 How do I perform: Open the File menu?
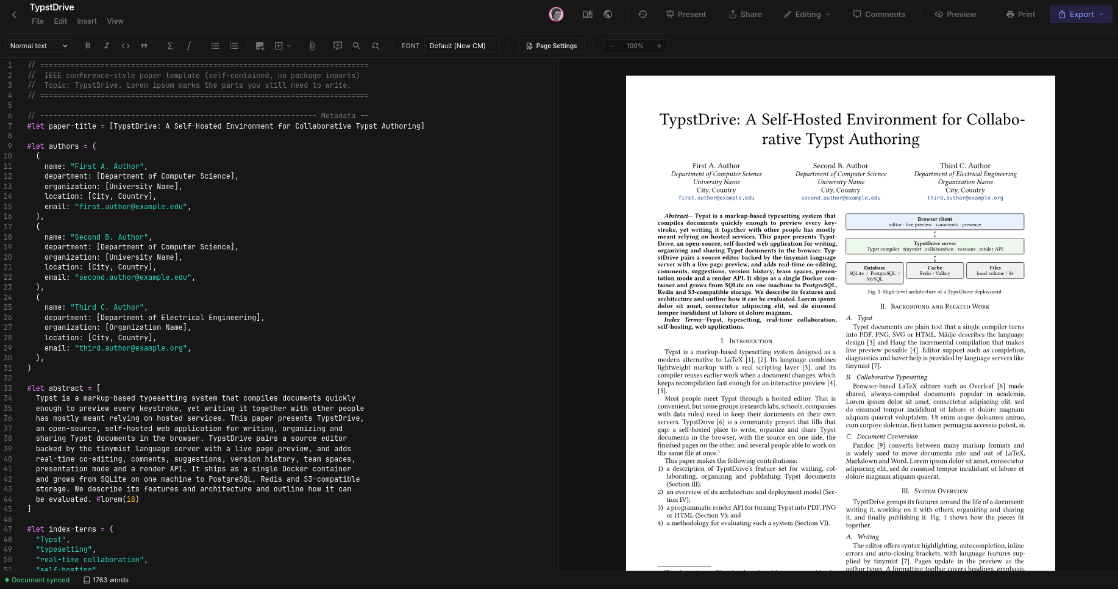point(38,21)
